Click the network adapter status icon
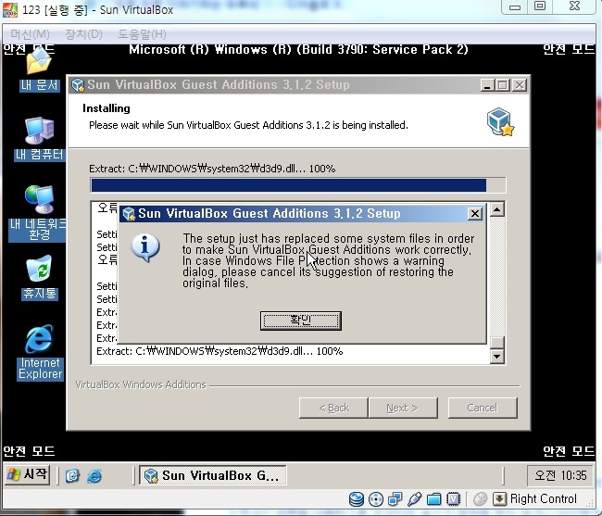The width and height of the screenshot is (602, 516). click(x=395, y=499)
